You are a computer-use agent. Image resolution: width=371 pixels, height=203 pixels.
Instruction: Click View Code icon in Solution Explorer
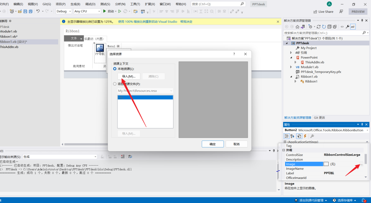342,27
